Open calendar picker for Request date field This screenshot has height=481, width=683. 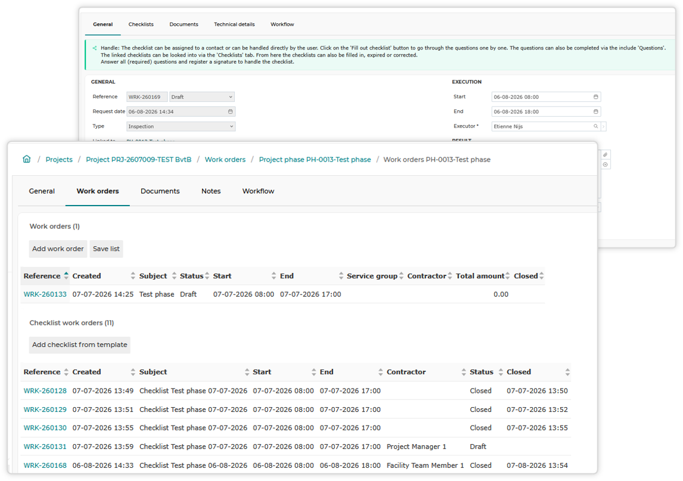(231, 111)
